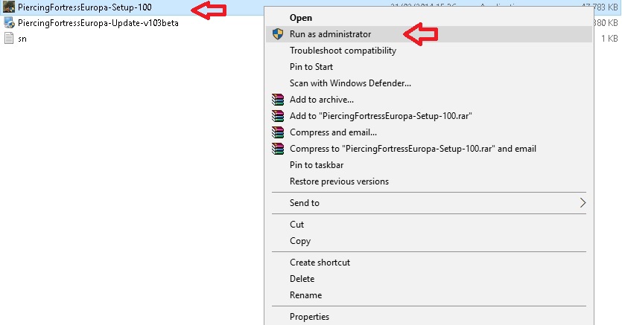Choose Copy in the context menu
Image resolution: width=622 pixels, height=325 pixels.
[300, 241]
